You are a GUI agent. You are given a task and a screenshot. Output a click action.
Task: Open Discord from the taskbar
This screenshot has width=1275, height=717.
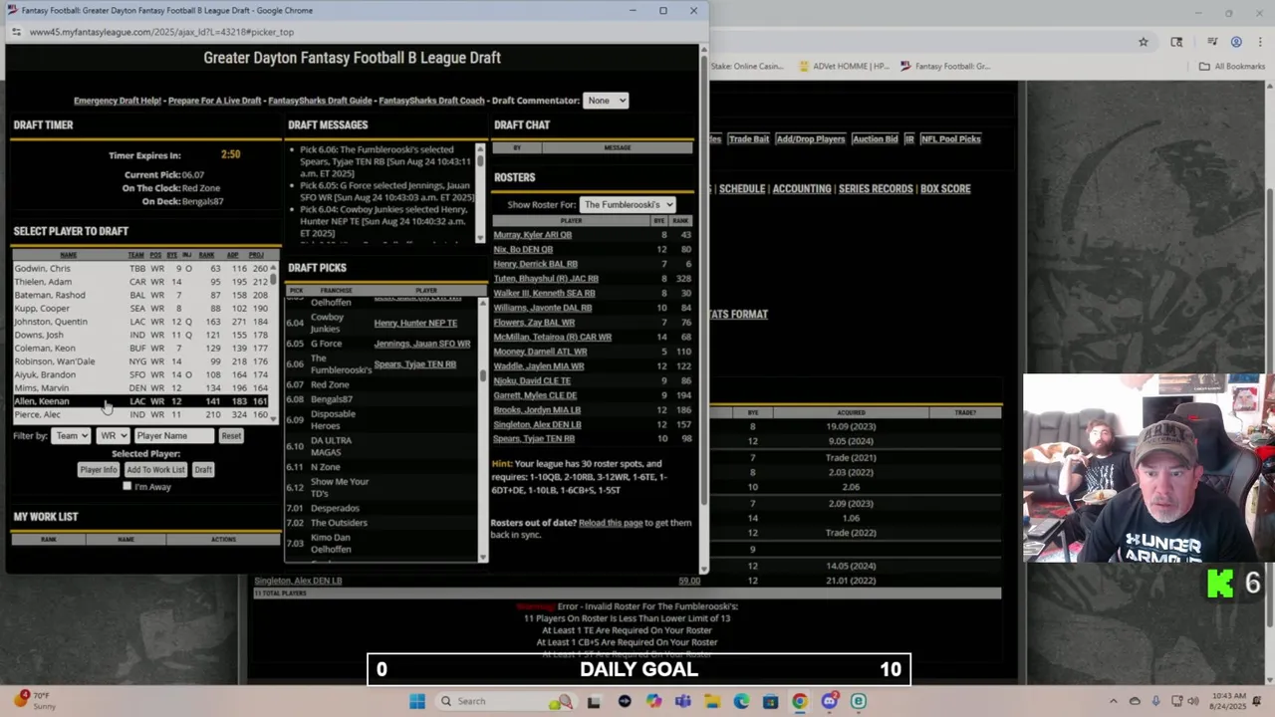(x=829, y=701)
